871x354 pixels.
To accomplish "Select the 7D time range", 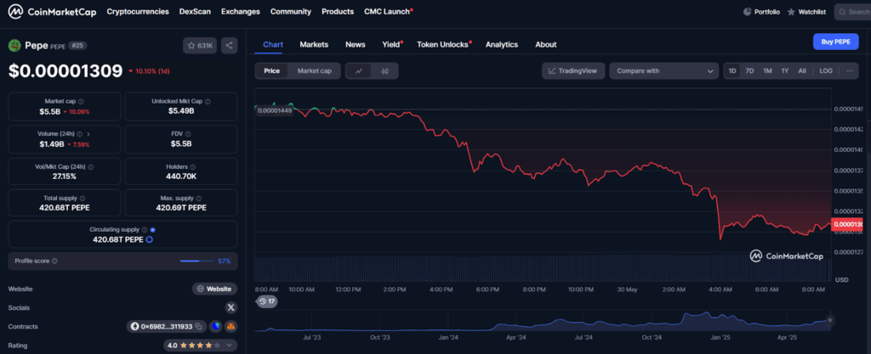I will [749, 71].
